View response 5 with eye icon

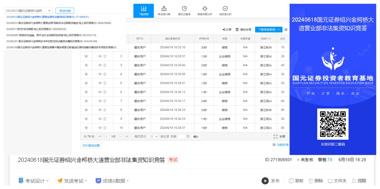pos(100,83)
